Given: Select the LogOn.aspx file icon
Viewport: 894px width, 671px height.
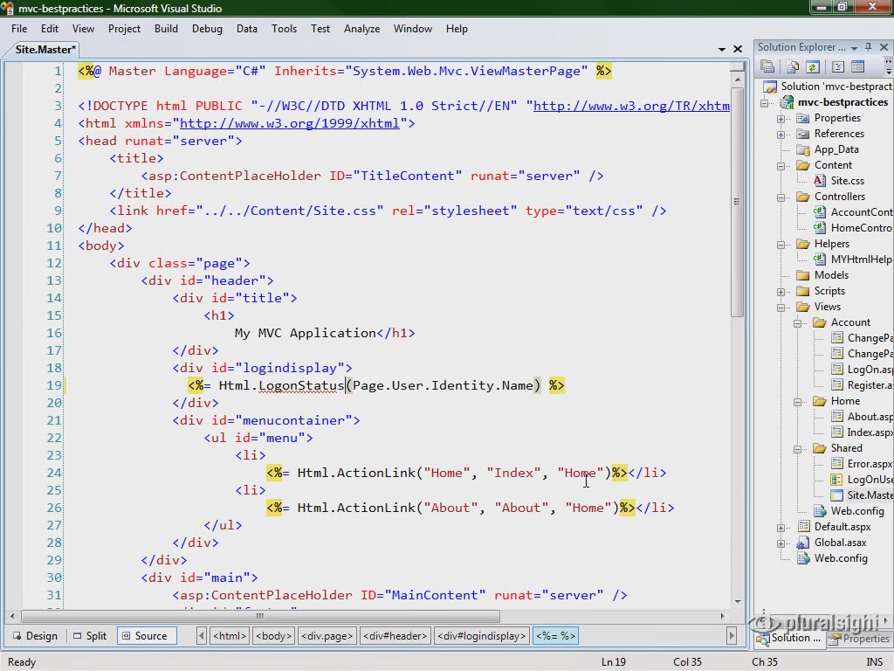Looking at the screenshot, I should [837, 370].
